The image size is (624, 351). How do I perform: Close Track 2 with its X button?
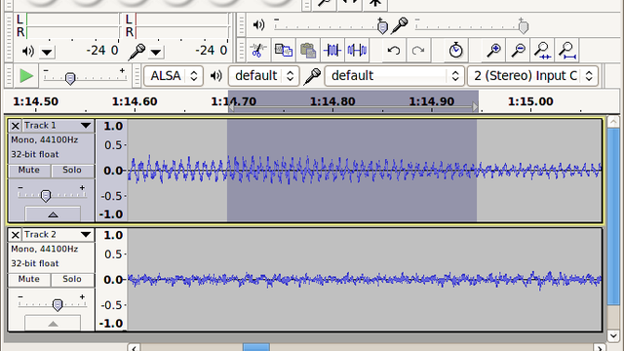(16, 235)
